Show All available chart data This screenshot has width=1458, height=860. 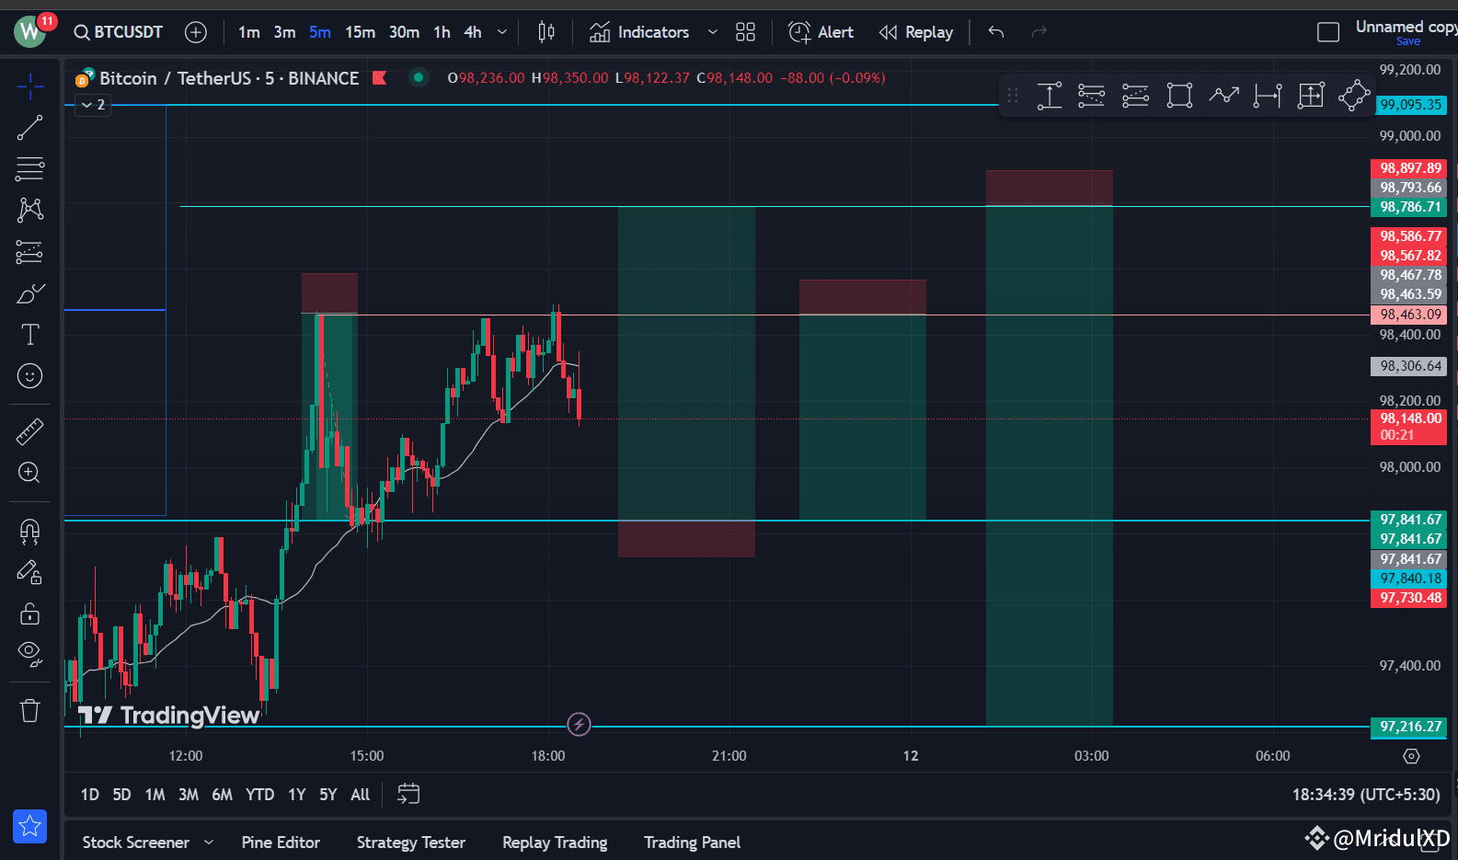360,795
